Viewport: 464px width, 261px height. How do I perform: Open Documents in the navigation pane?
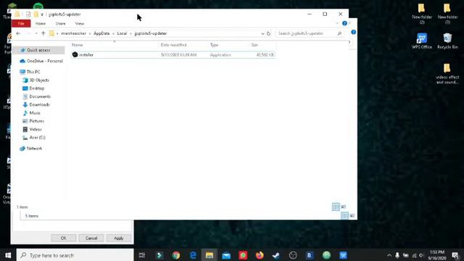tap(37, 96)
